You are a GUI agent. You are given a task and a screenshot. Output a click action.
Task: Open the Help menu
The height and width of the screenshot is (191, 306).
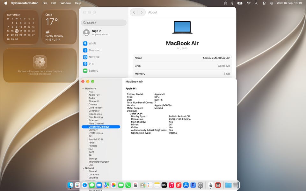point(78,3)
